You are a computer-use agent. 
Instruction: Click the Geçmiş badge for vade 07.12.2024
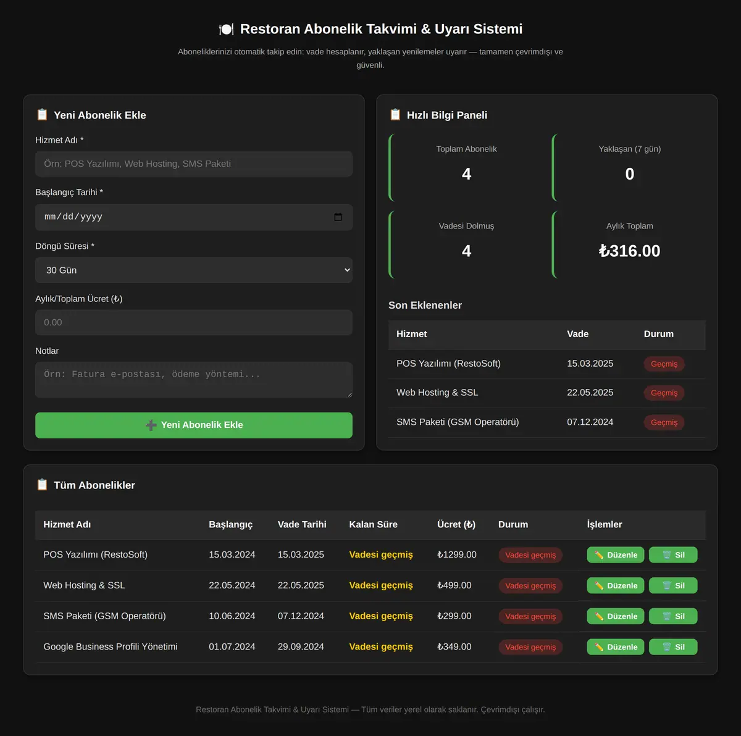point(664,422)
